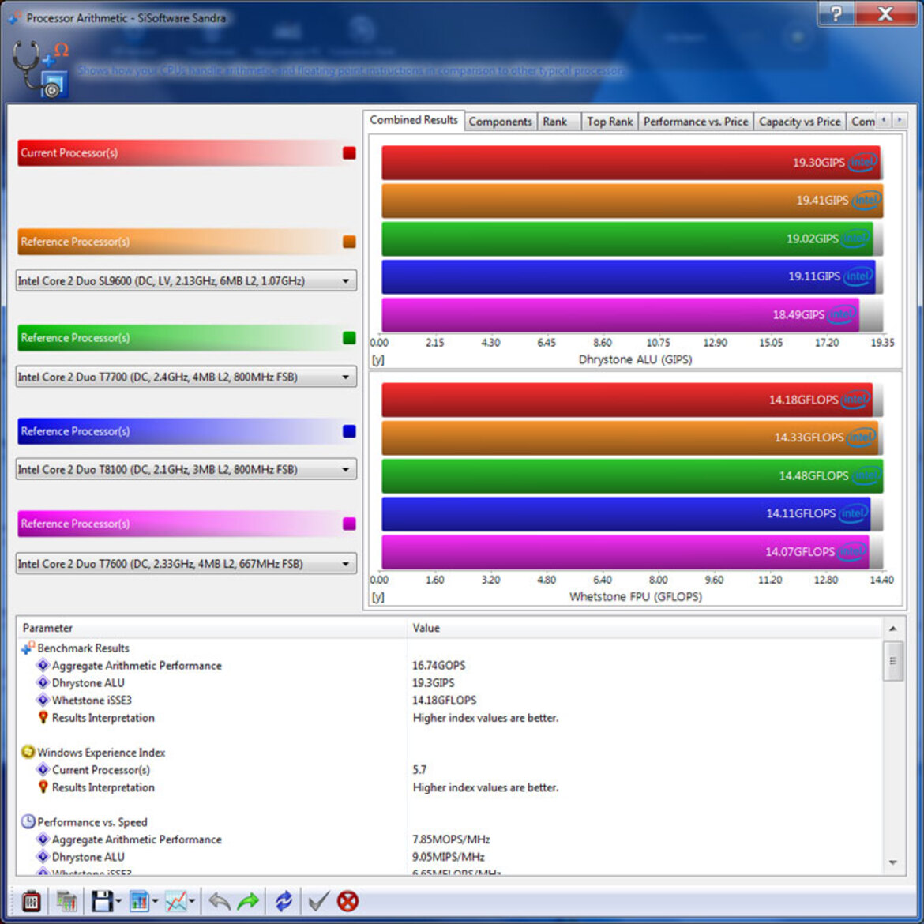Switch to the Components tab

pyautogui.click(x=501, y=122)
